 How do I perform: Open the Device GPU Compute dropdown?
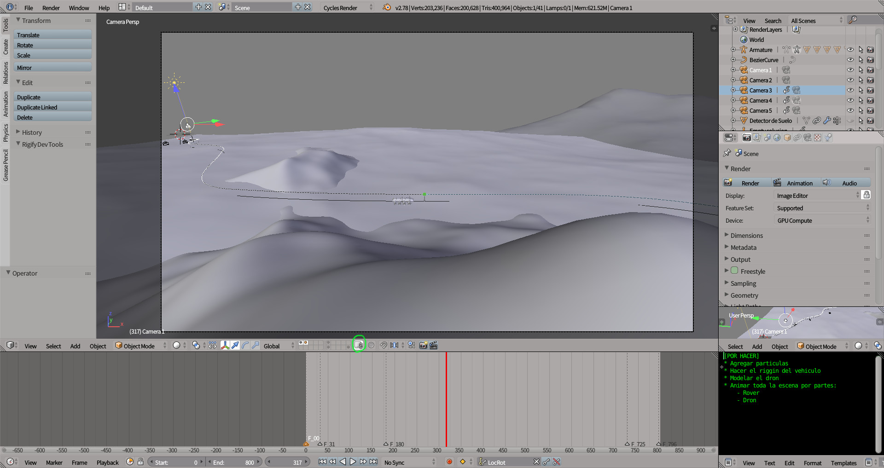[x=822, y=220]
